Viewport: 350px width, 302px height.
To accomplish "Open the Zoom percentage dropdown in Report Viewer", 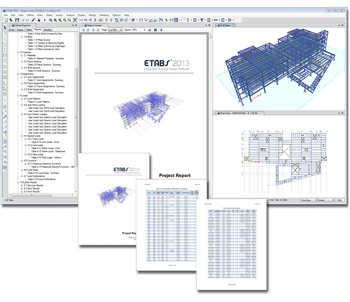I will 145,30.
